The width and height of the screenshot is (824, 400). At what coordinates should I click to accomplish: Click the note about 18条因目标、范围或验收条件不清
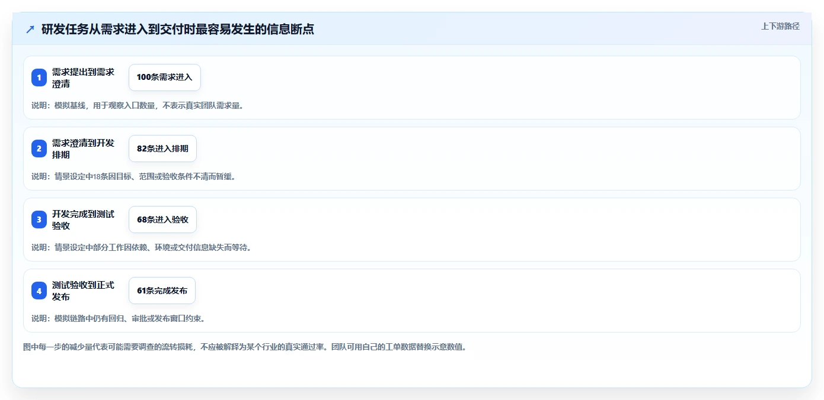pyautogui.click(x=133, y=176)
